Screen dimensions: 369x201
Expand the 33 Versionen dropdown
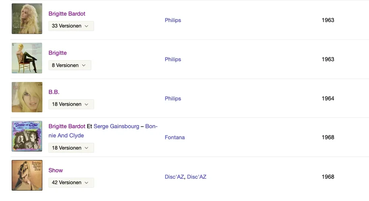pyautogui.click(x=71, y=26)
